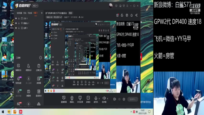
Task: Click the 连接中 connect button
Action: pyautogui.click(x=133, y=99)
